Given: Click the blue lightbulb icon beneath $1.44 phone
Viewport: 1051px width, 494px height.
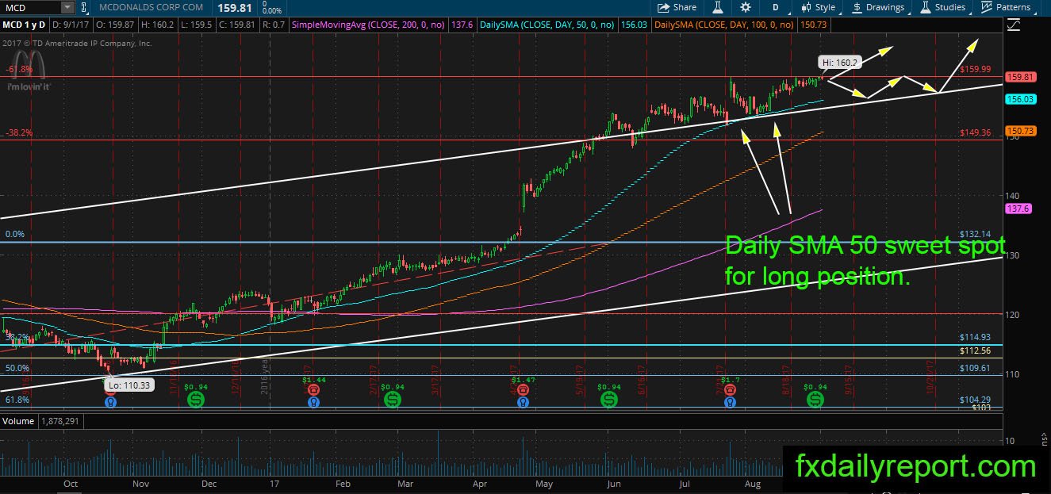Looking at the screenshot, I should [x=314, y=402].
